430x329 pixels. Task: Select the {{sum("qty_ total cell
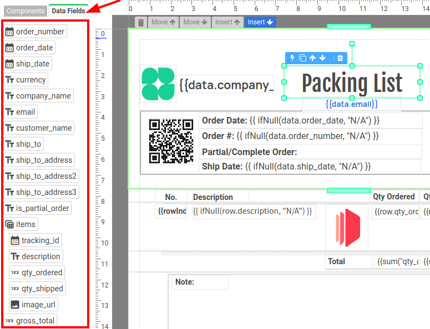coord(397,261)
